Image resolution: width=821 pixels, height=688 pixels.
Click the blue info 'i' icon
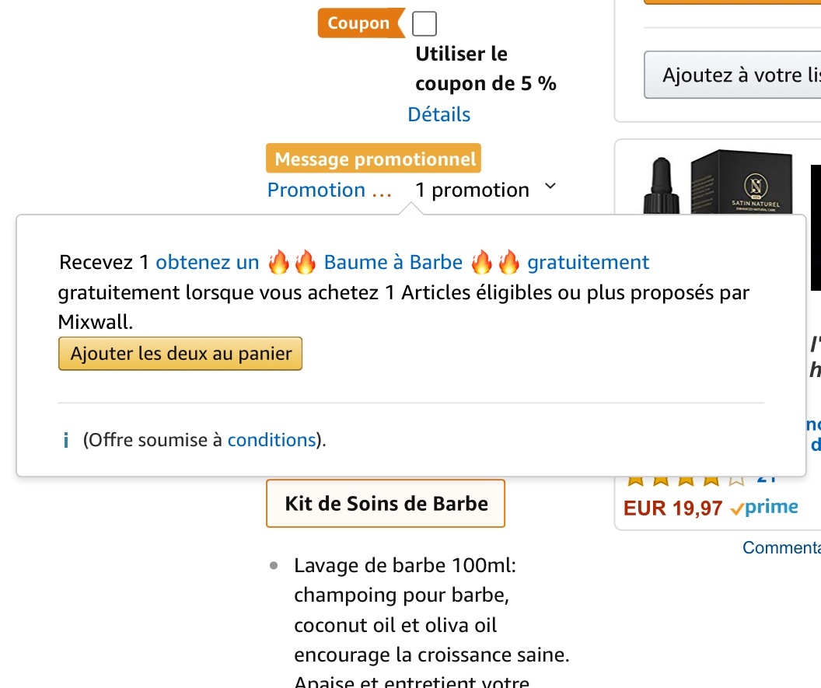(66, 441)
